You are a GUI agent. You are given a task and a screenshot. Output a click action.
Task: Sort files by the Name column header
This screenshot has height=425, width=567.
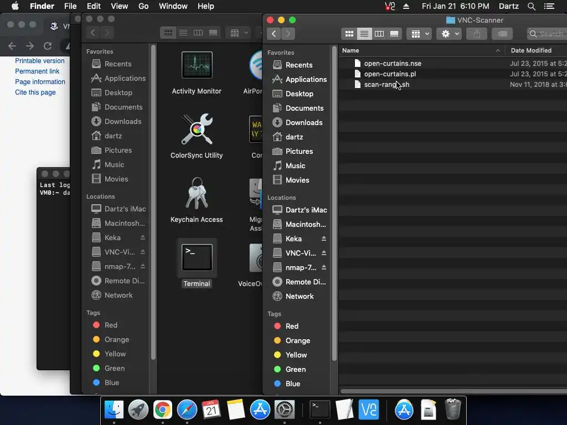tap(421, 50)
